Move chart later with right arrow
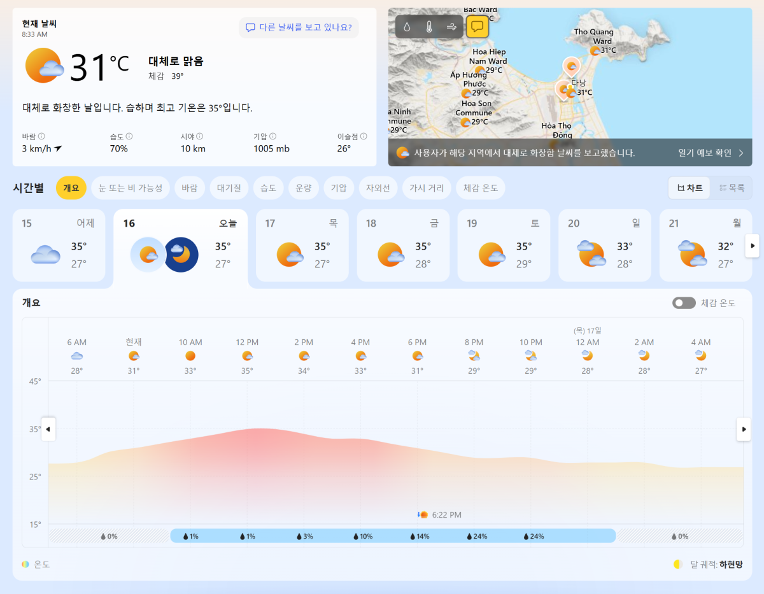 coord(743,429)
